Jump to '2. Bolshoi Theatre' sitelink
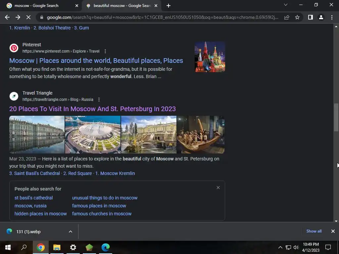Viewport: 339px width, 254px height. 52,28
